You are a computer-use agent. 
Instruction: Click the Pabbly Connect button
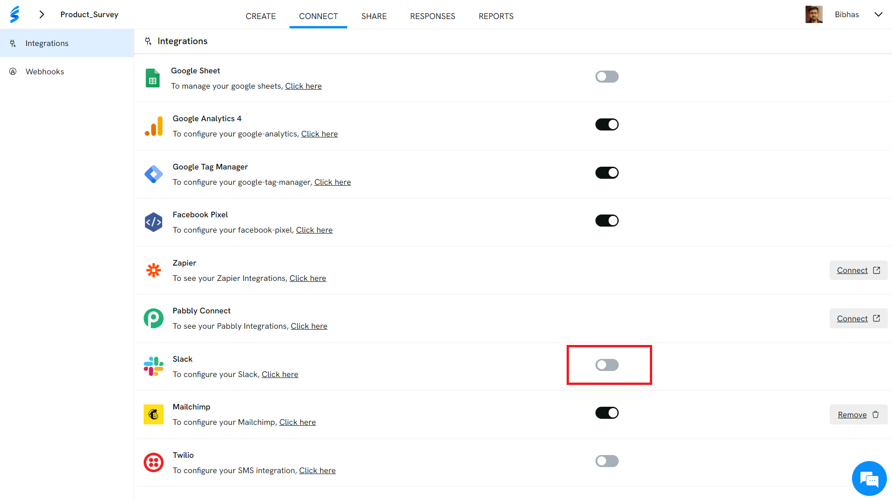(x=859, y=319)
